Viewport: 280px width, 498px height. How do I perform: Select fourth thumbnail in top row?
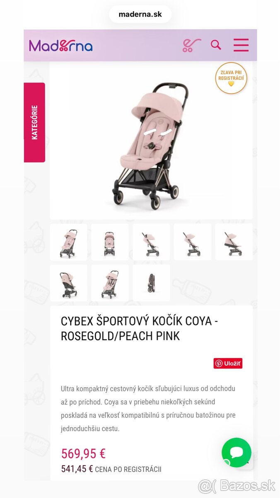coord(193,242)
